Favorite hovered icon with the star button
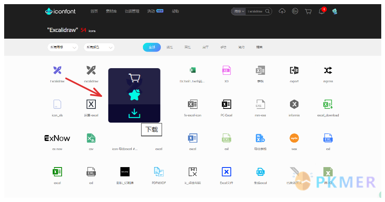Screen dimensions: 385x202 [x=134, y=95]
